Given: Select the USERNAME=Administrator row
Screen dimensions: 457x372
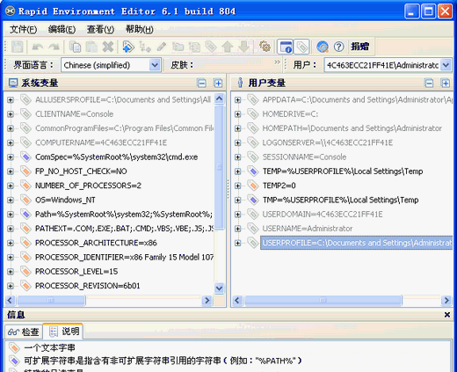Looking at the screenshot, I should [x=308, y=229].
